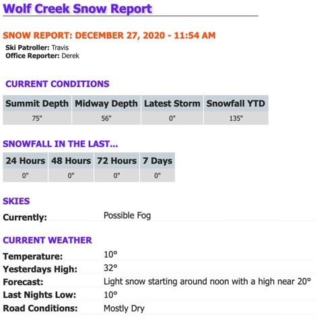The height and width of the screenshot is (321, 315).
Task: Click the 7 Days snowfall header
Action: (157, 160)
